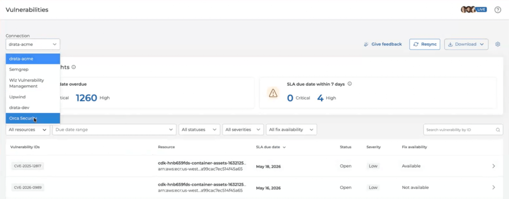509x199 pixels.
Task: Open details arrow for CVE-2025-12817 row
Action: [x=493, y=166]
